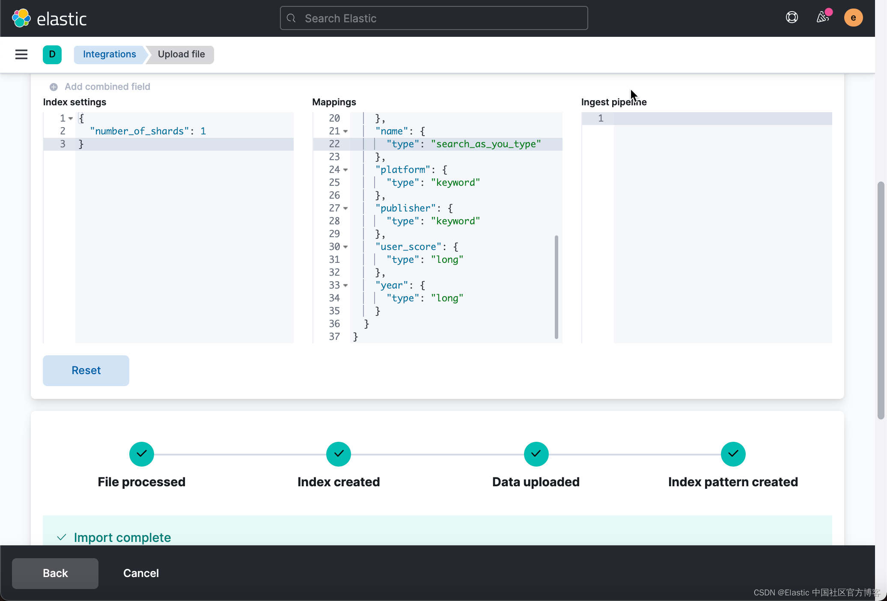Screen dimensions: 887x601
Task: Click the Cancel link in footer
Action: point(141,573)
